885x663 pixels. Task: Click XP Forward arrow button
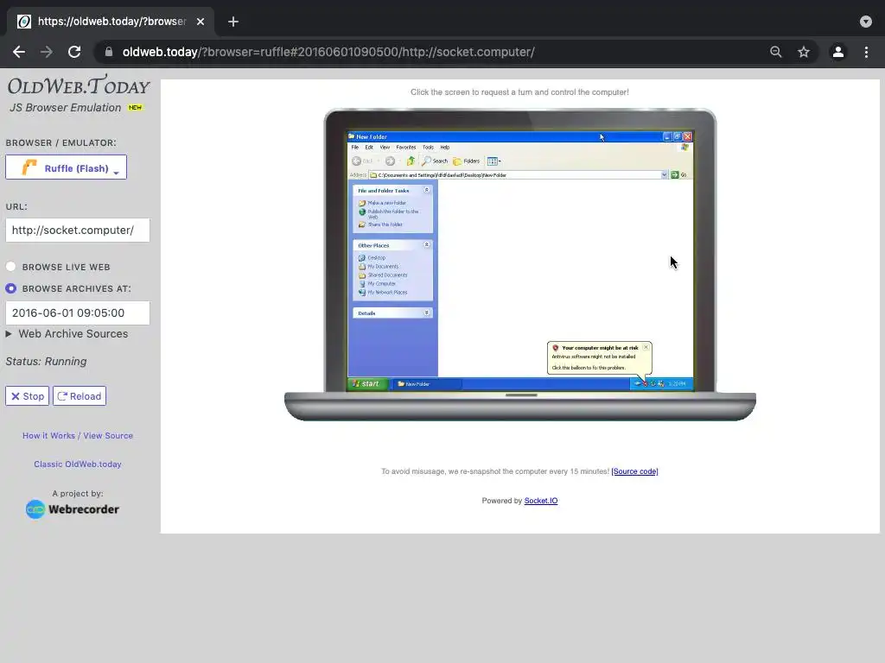tap(390, 161)
